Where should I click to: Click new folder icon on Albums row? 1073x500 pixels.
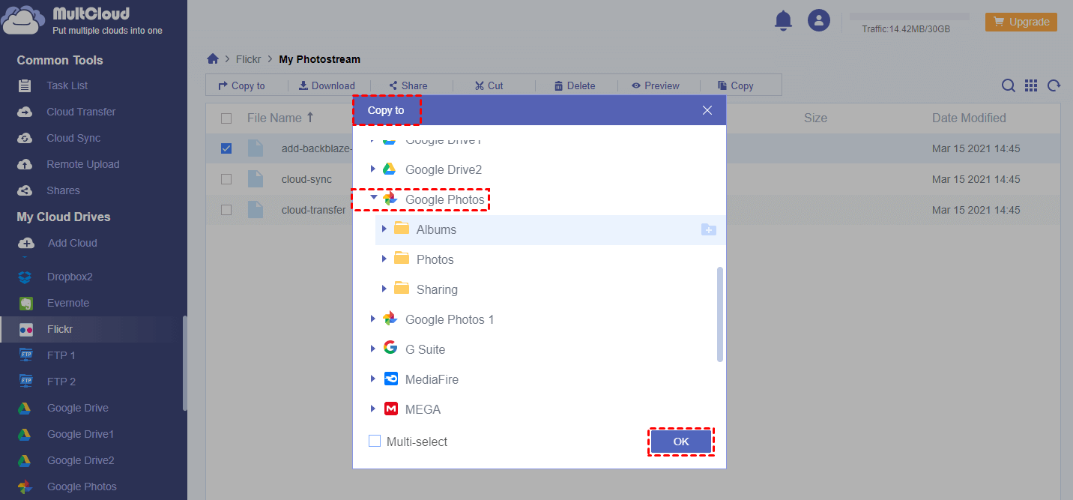(x=708, y=229)
